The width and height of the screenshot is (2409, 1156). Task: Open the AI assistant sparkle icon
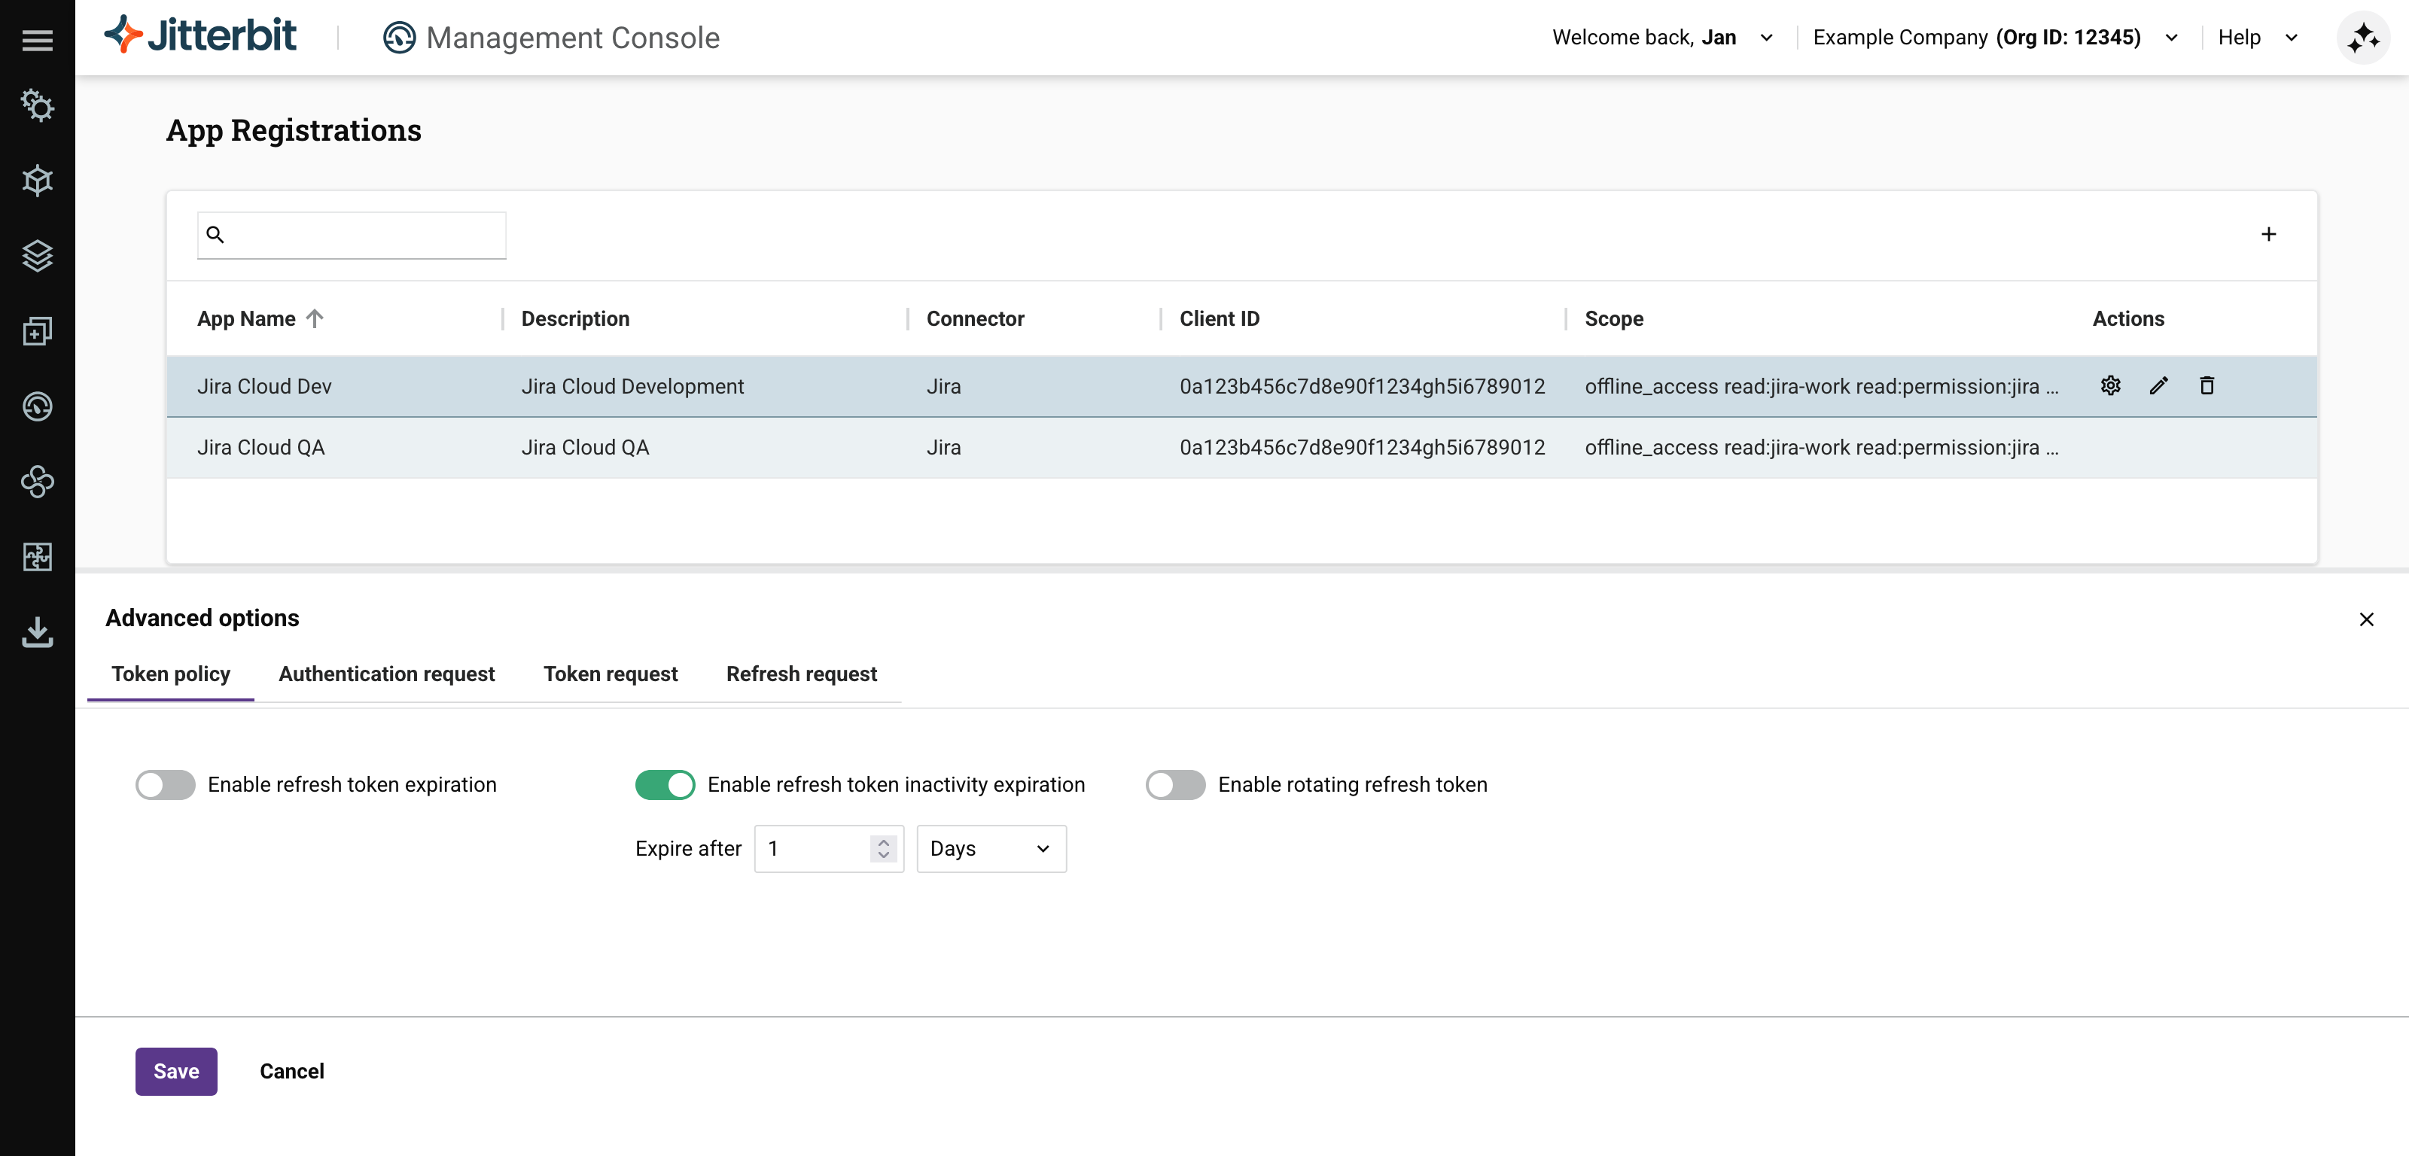pyautogui.click(x=2362, y=38)
